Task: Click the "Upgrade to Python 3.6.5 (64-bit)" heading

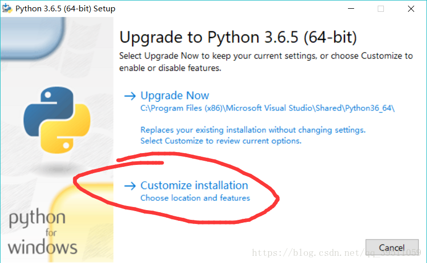Action: (x=238, y=37)
